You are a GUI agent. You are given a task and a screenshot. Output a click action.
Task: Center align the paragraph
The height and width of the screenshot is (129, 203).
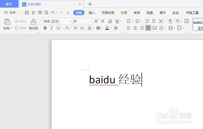click(x=135, y=28)
